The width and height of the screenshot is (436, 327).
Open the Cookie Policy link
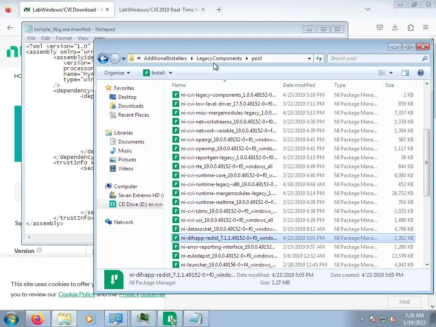77,294
